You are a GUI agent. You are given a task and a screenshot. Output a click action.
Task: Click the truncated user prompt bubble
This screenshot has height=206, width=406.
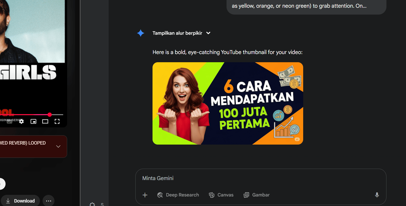click(306, 7)
